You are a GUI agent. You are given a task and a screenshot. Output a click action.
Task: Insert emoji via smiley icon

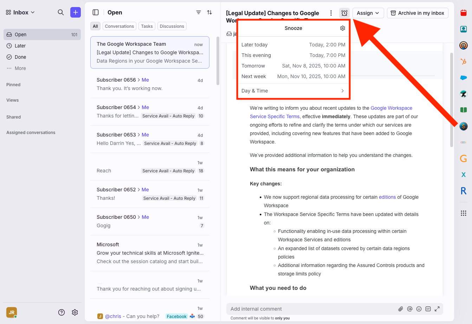(419, 309)
